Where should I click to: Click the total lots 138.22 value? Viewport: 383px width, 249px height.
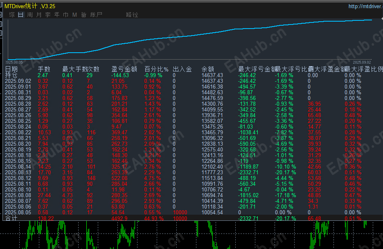[x=46, y=218]
